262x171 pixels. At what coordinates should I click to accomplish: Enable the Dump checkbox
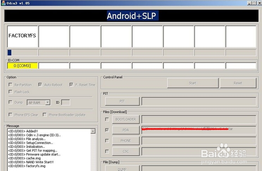pyautogui.click(x=10, y=102)
